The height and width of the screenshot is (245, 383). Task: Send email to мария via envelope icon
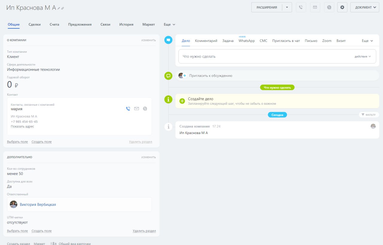[x=136, y=109]
